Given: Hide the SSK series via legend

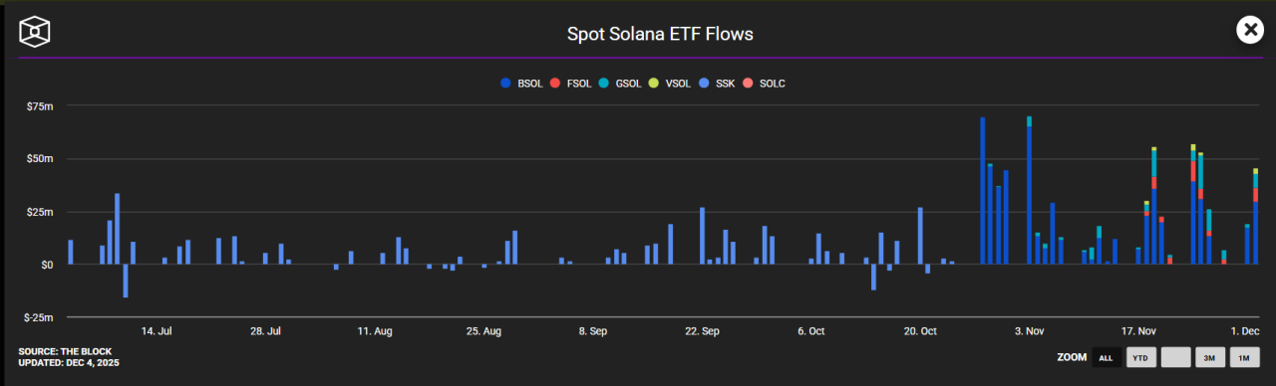Looking at the screenshot, I should pyautogui.click(x=718, y=84).
